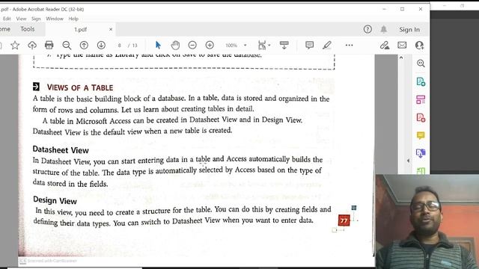Screen dimensions: 479x269
Task: Click the read mode keyboard-scroll icon
Action: 284,45
